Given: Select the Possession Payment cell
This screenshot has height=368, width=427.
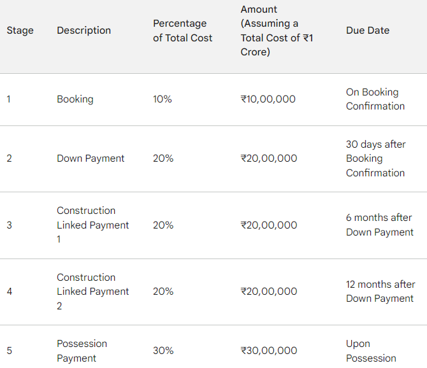Looking at the screenshot, I should coord(82,351).
